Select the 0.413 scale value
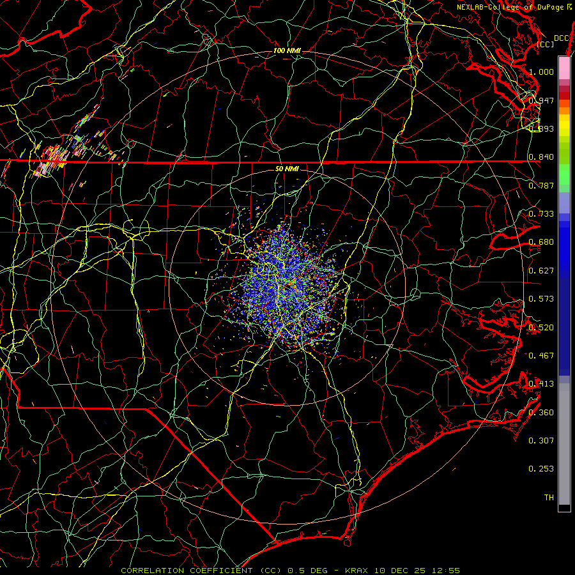The width and height of the screenshot is (575, 575). tap(541, 384)
